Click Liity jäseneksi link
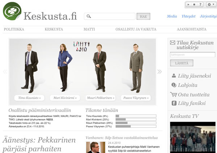The width and height of the screenshot is (217, 153). click(x=195, y=76)
